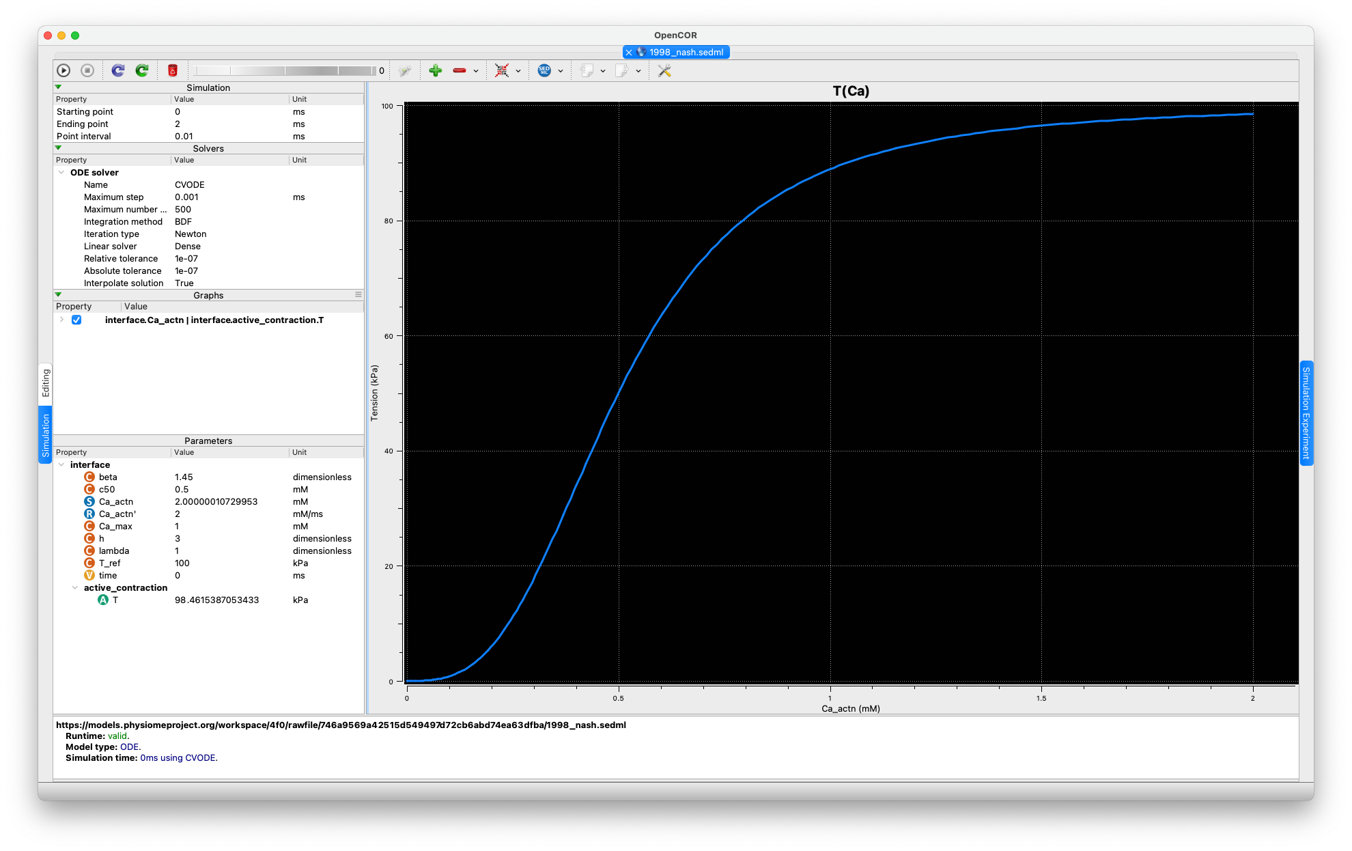
Task: Click the Run simulation play button
Action: click(x=64, y=70)
